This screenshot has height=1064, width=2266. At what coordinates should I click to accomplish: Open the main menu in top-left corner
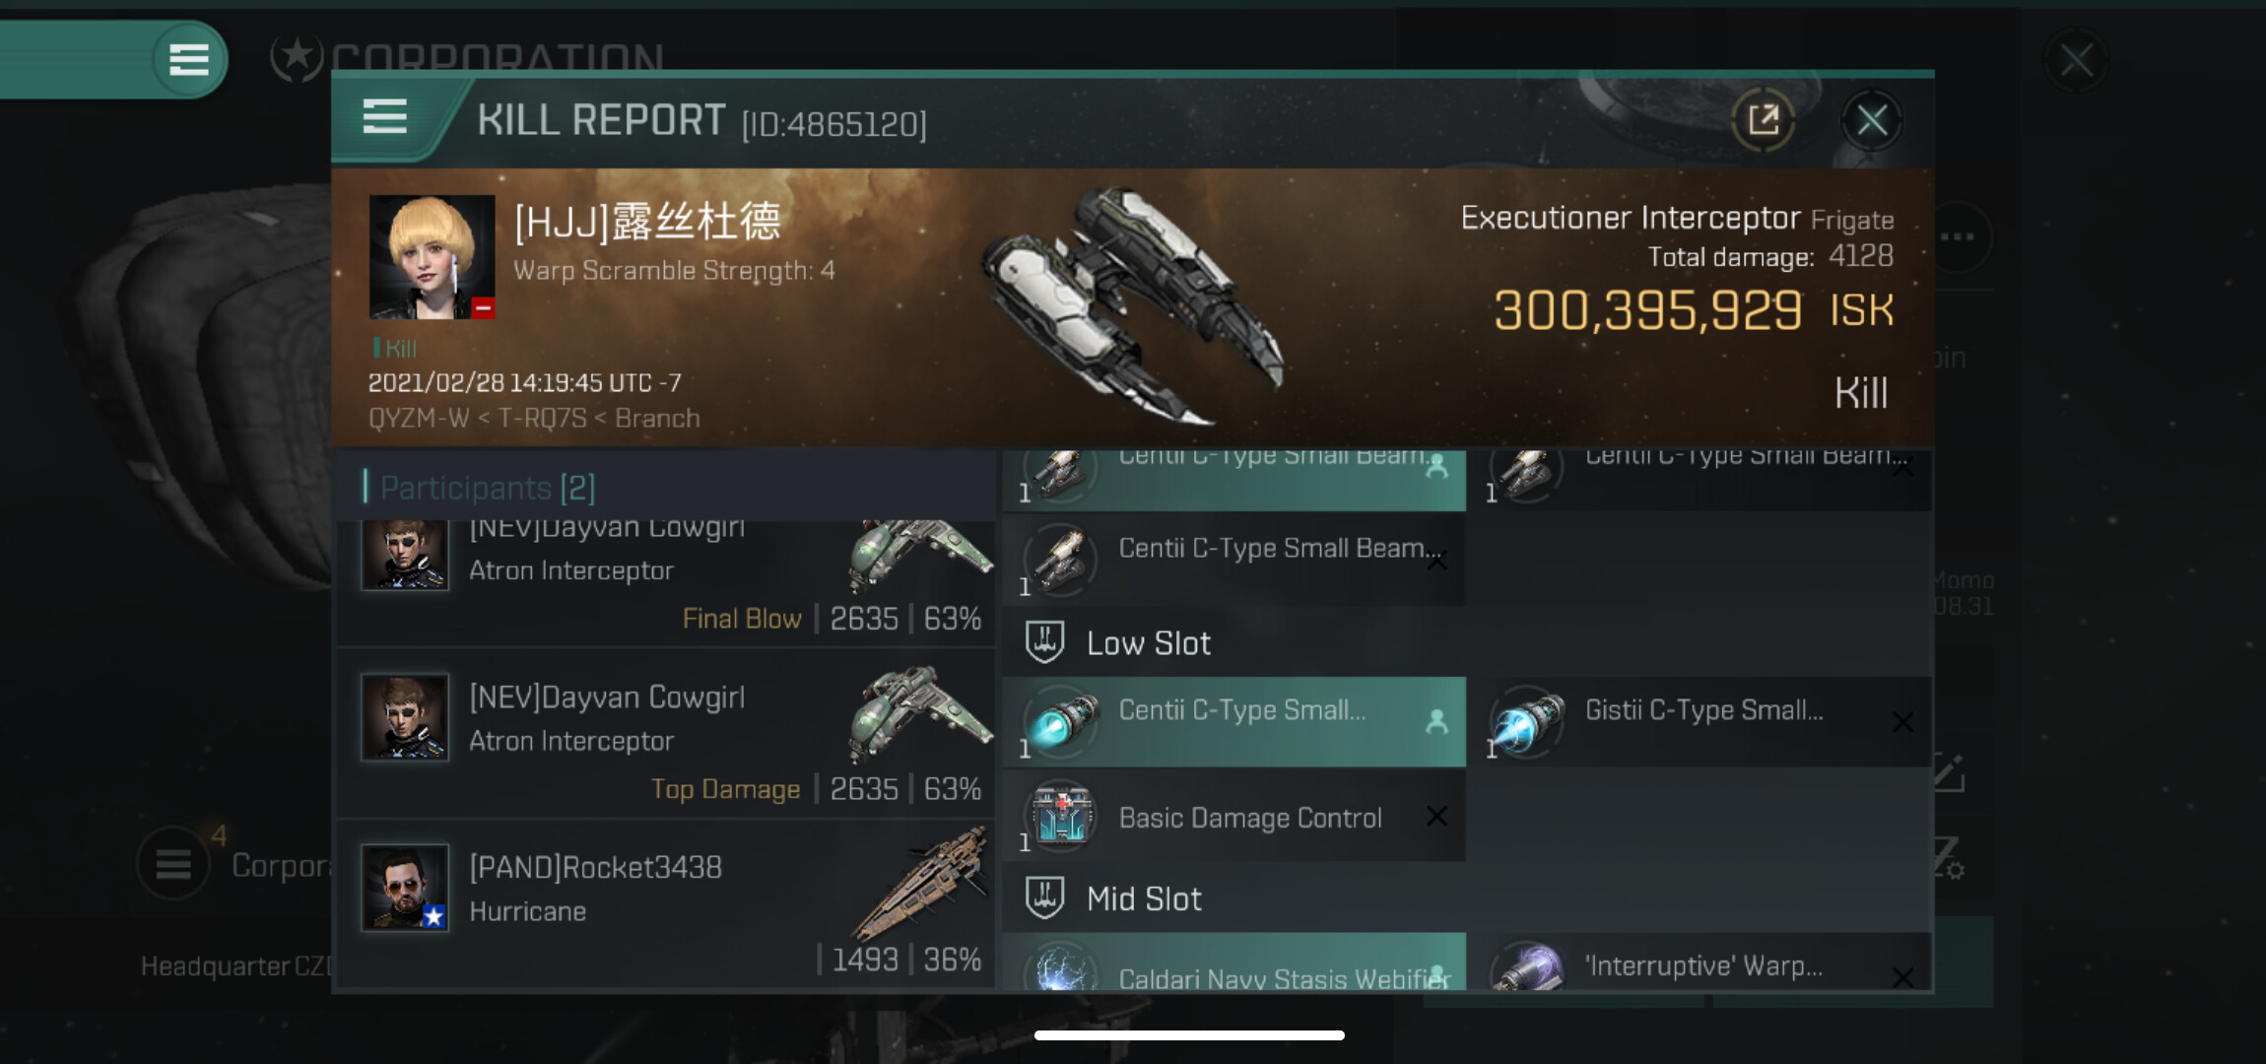pyautogui.click(x=188, y=60)
